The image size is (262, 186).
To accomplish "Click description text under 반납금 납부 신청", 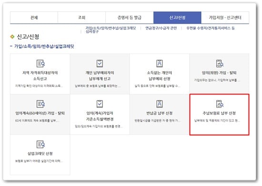I will click(x=157, y=121).
